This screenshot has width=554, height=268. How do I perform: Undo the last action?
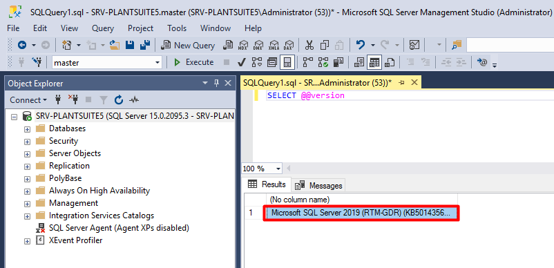[360, 45]
